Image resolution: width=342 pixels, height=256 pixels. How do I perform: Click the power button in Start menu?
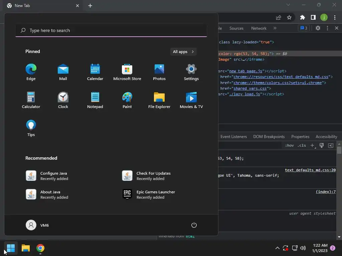pyautogui.click(x=194, y=225)
